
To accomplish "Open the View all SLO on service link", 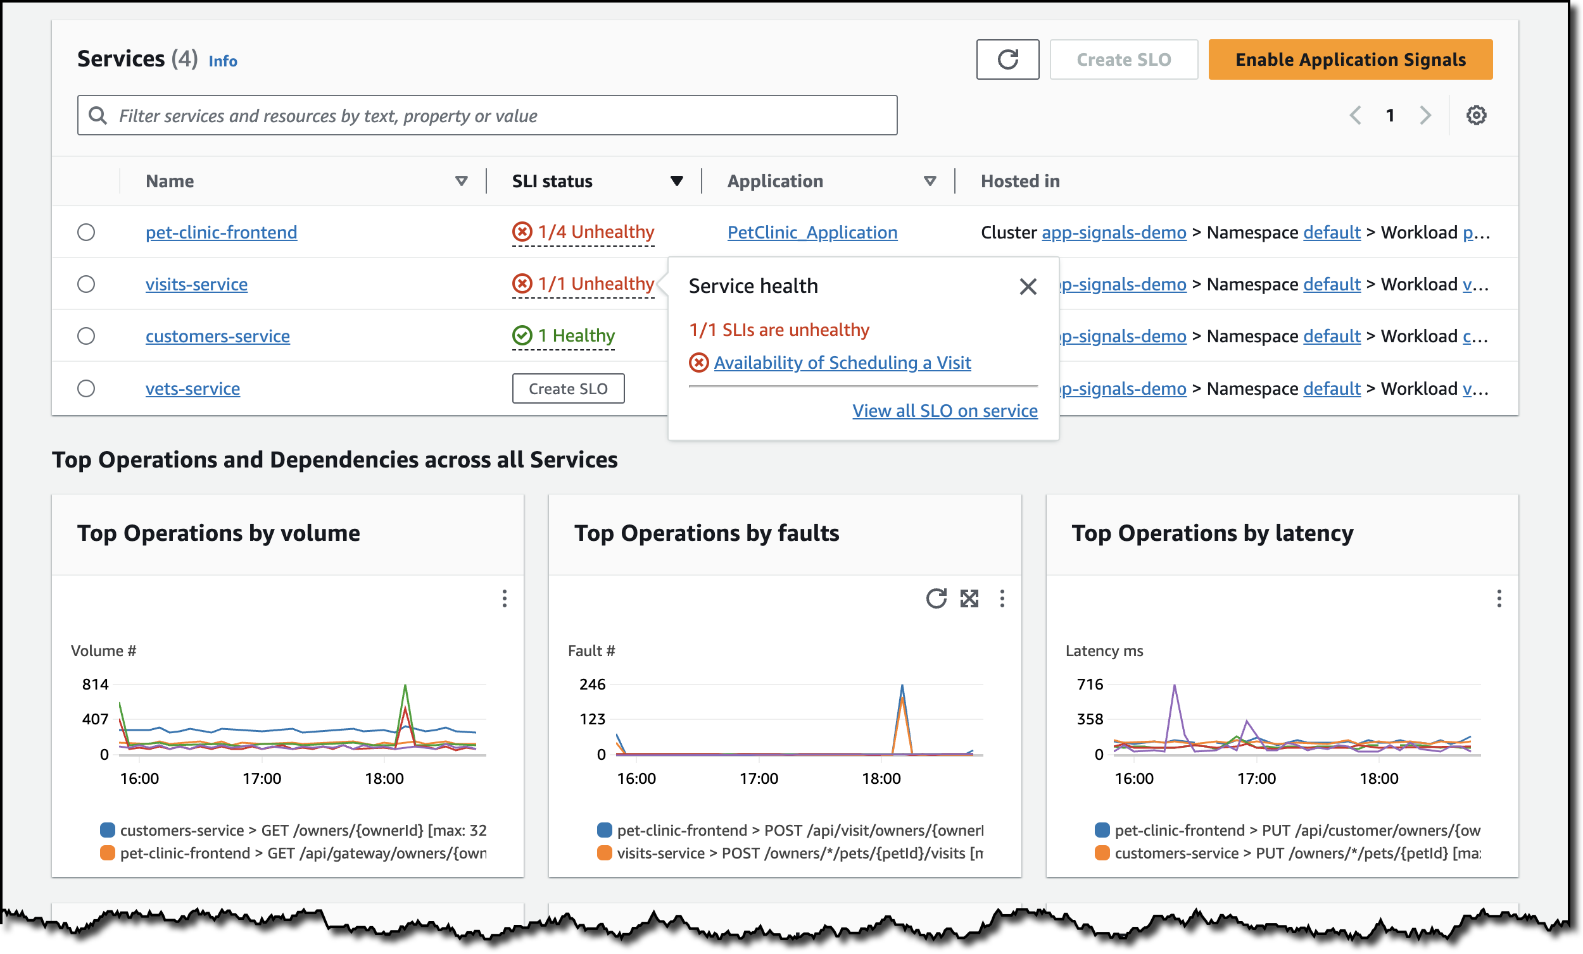I will click(x=943, y=411).
